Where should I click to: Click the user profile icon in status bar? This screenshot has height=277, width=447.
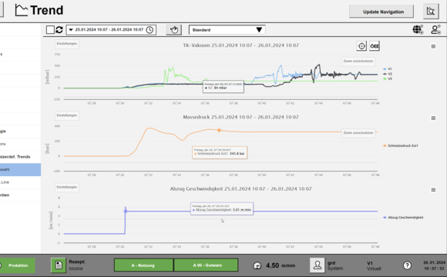(317, 265)
